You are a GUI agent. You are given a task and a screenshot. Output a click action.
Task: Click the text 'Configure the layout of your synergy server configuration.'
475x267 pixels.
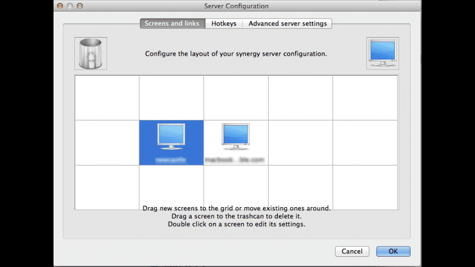pos(236,54)
